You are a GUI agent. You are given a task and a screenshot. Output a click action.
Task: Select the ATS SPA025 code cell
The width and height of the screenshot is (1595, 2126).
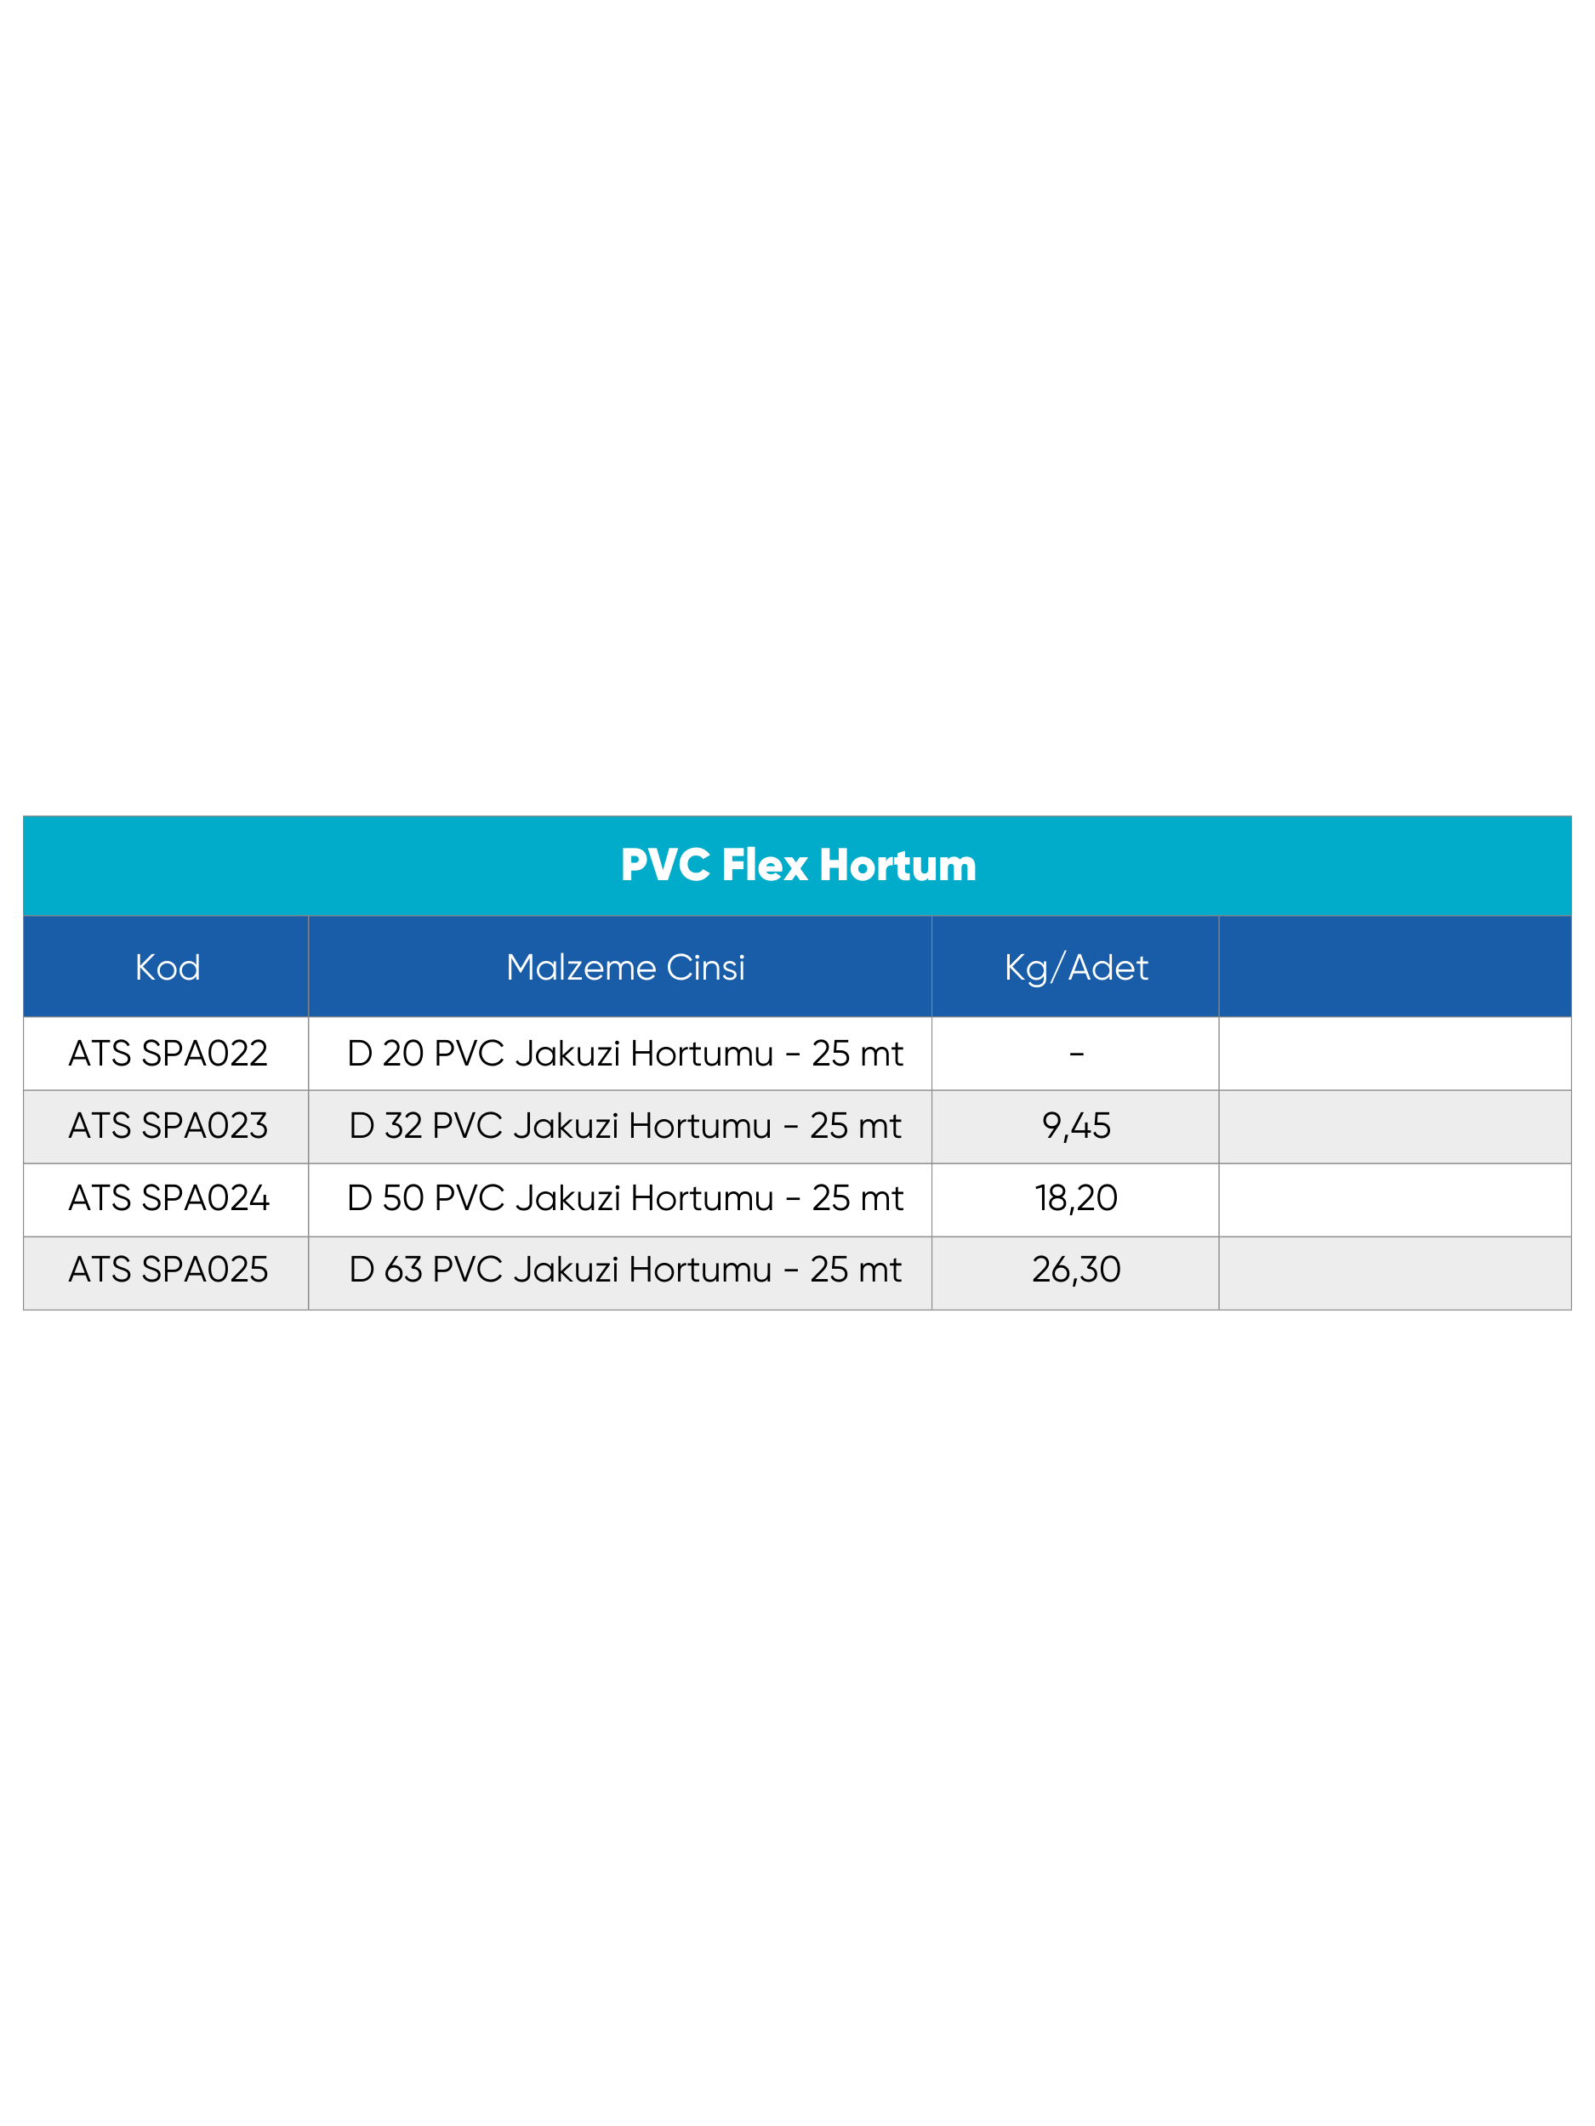click(168, 1270)
